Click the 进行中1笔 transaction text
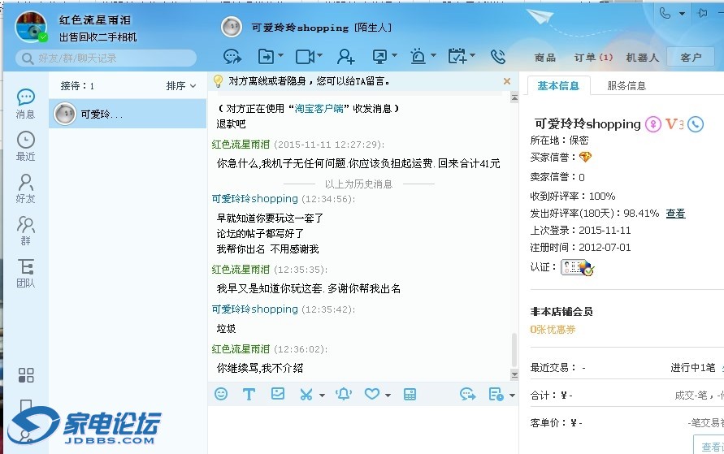The height and width of the screenshot is (454, 724). coord(692,368)
